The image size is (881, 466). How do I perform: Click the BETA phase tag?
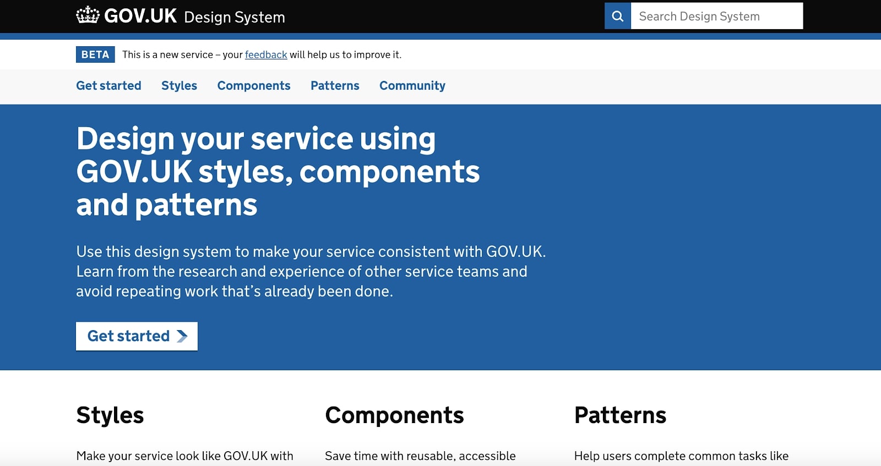tap(95, 54)
